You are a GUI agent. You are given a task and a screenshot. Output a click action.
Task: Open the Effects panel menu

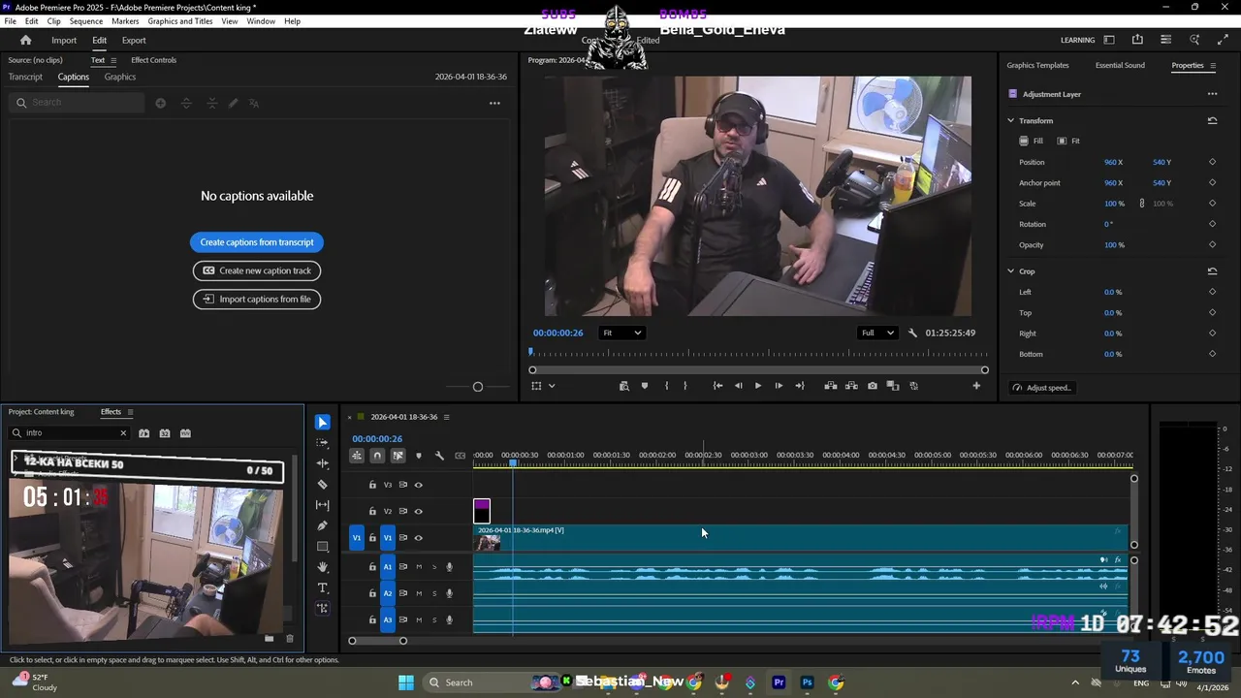[x=130, y=412]
